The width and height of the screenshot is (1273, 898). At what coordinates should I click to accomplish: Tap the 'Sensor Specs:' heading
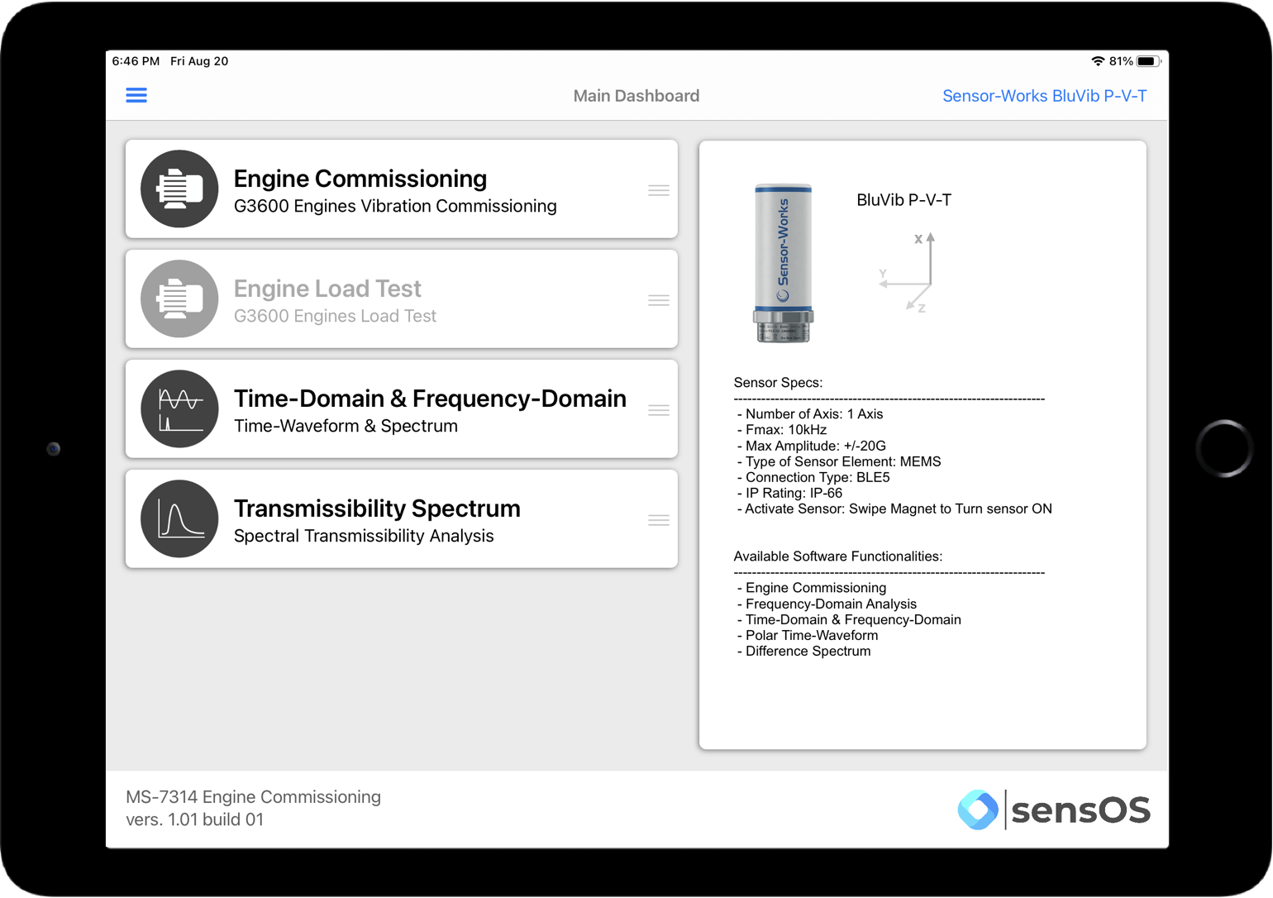[778, 383]
